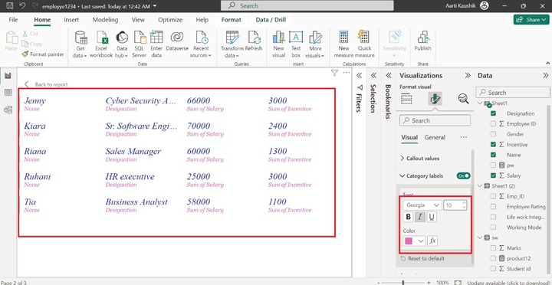Open the Data hub icon
This screenshot has height=285, width=552.
(122, 44)
